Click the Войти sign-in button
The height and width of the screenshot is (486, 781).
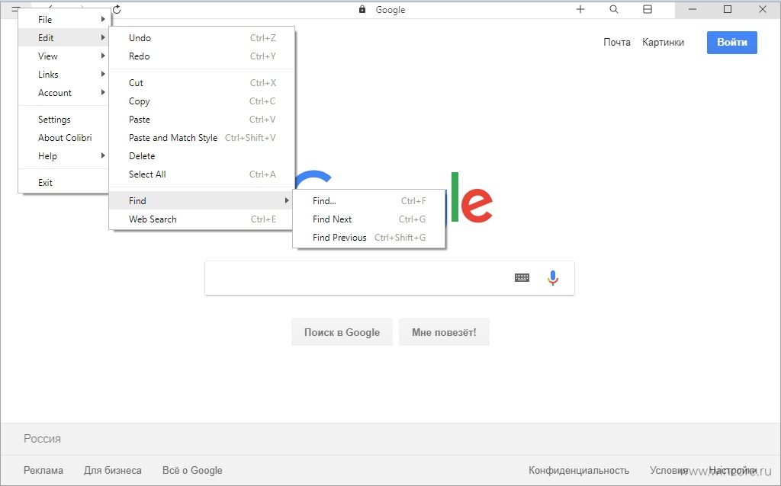click(731, 43)
